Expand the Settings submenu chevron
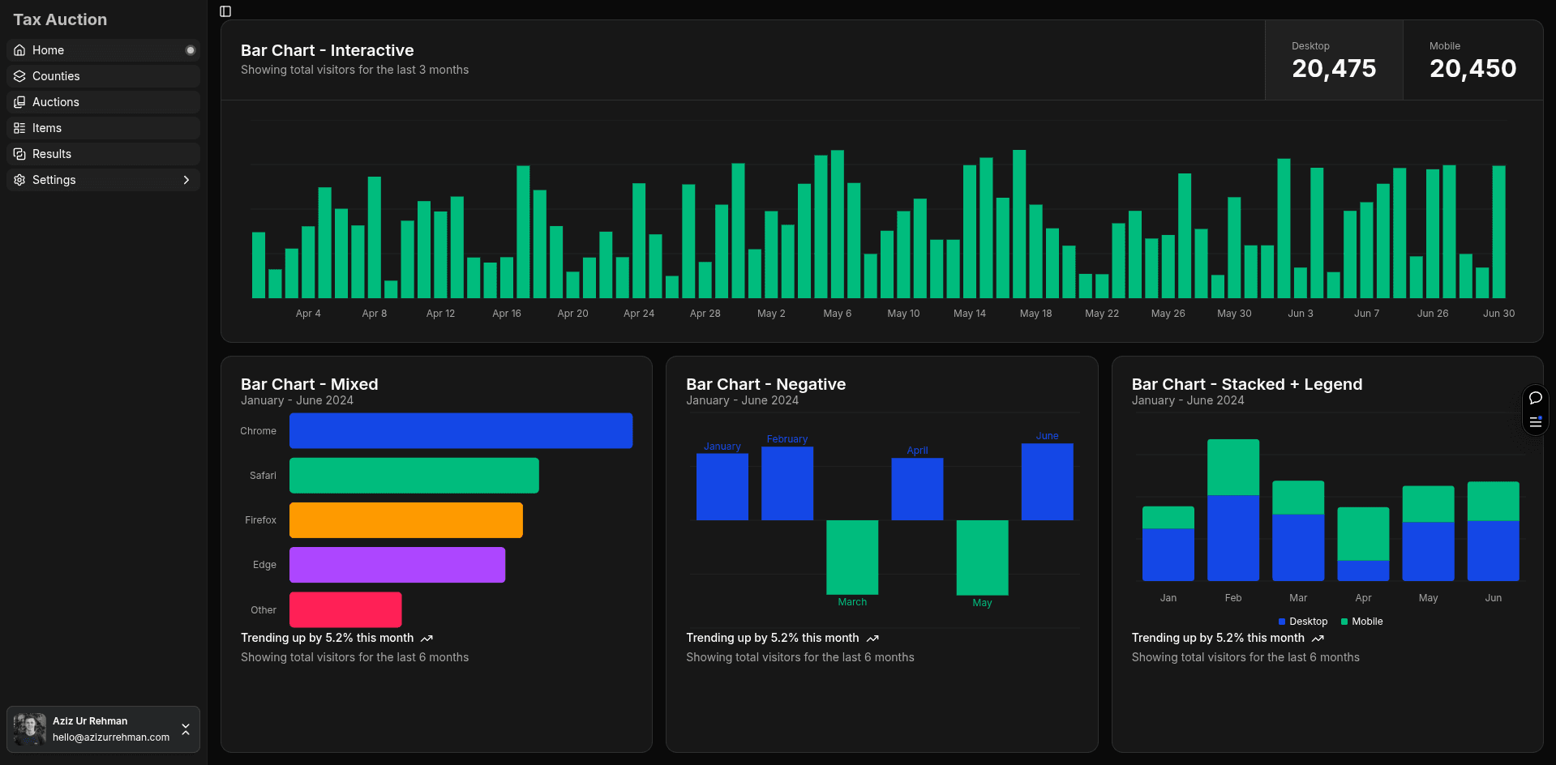Image resolution: width=1556 pixels, height=765 pixels. pyautogui.click(x=186, y=180)
